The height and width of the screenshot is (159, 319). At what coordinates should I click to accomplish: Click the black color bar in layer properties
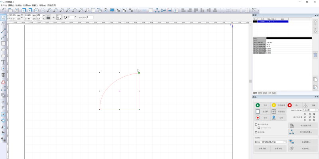[x=289, y=38]
